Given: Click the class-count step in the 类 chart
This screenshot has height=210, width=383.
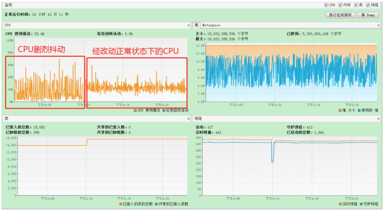Looking at the screenshot, I should click(x=86, y=142).
